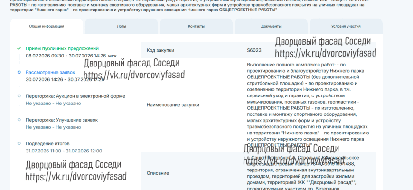
Task: Open the Общая информация tab
Action: pyautogui.click(x=47, y=26)
